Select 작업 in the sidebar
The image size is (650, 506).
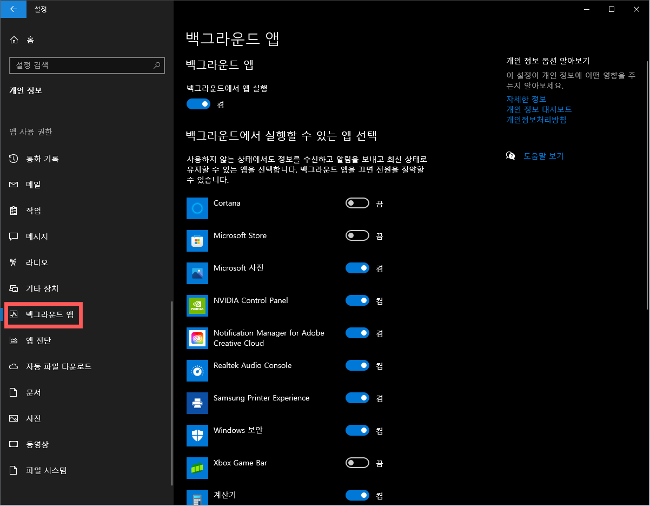coord(87,211)
